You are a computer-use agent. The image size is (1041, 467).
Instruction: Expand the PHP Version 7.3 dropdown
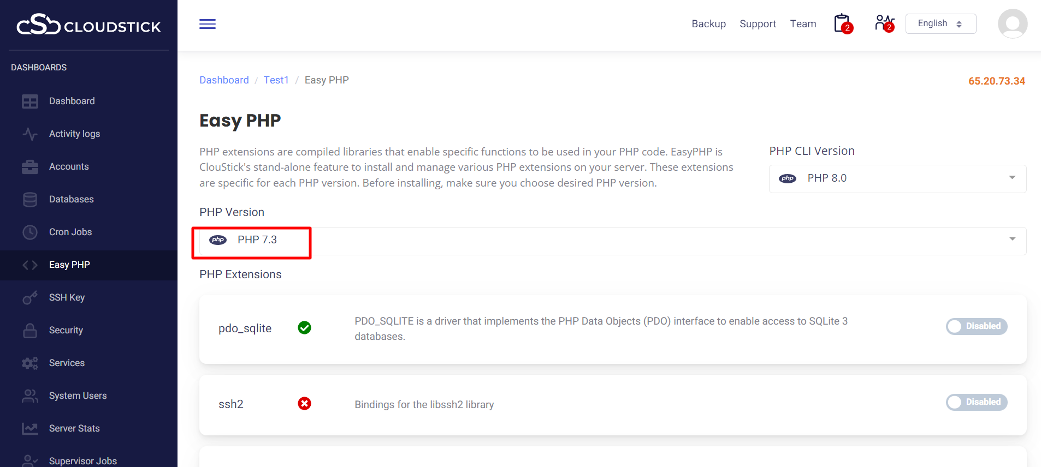coord(612,240)
